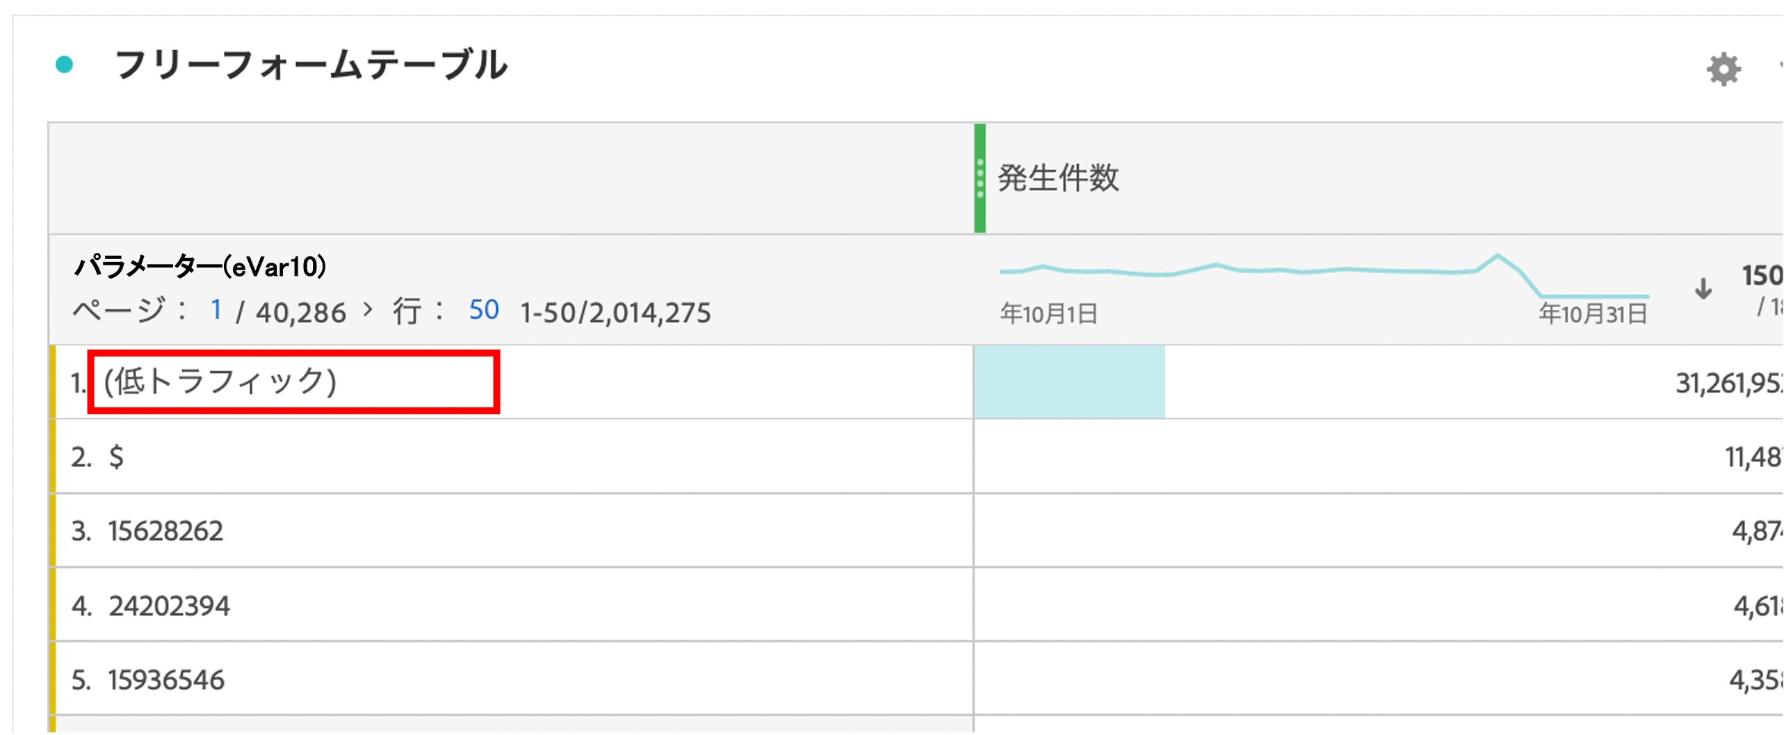
Task: Click the 1-50/2,014,275 row range text
Action: pos(616,313)
